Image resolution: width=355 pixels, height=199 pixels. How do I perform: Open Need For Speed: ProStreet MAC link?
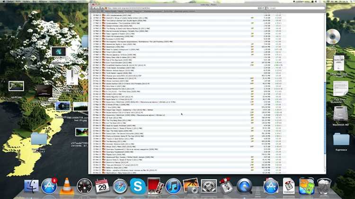click(121, 126)
